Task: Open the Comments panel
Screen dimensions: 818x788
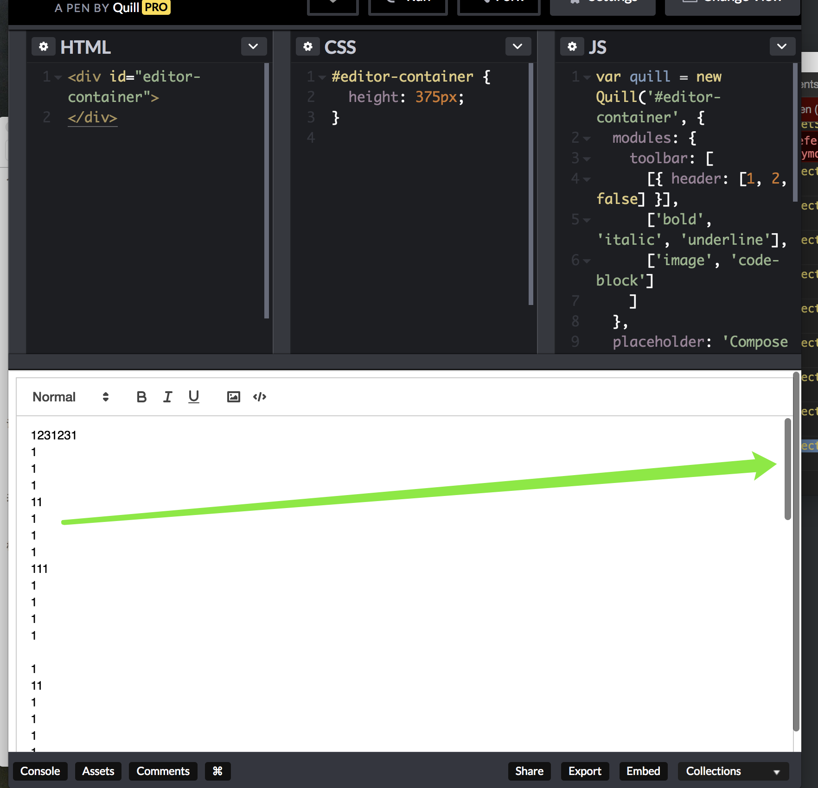Action: [x=163, y=771]
